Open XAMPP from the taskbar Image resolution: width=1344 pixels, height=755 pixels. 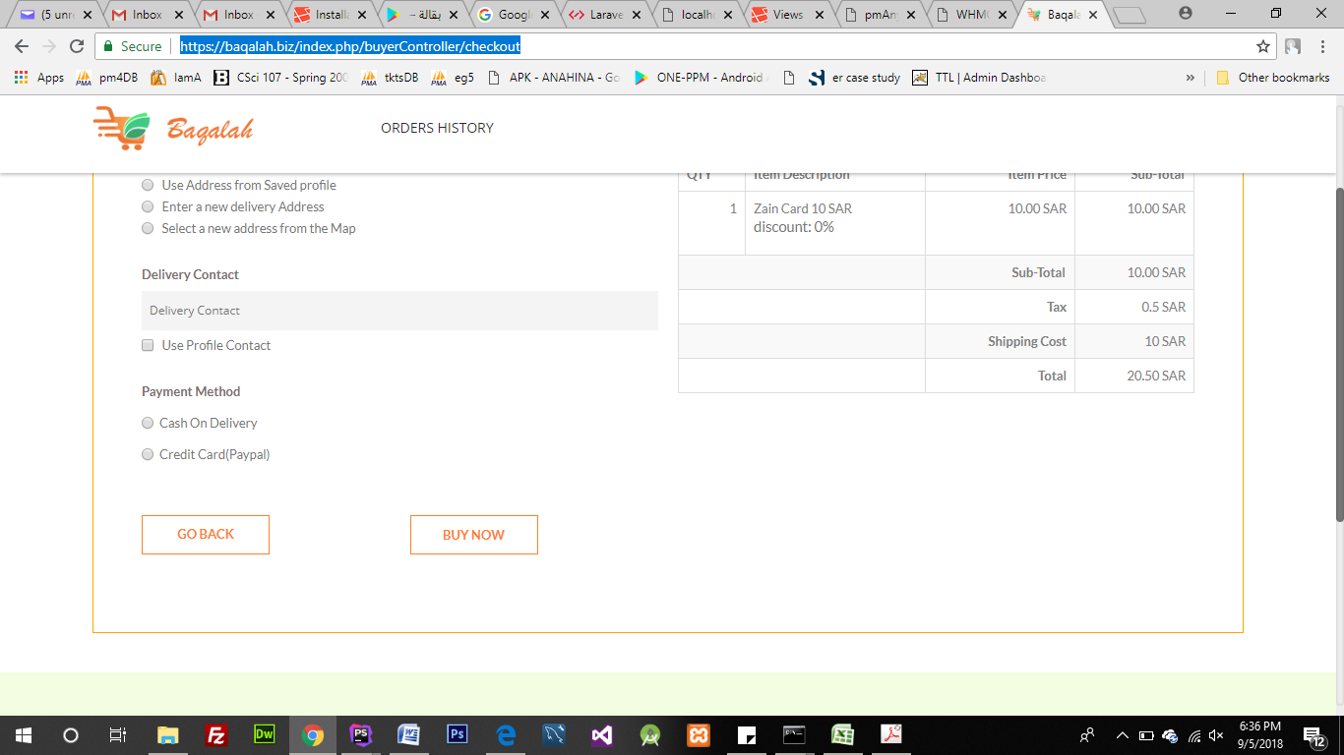699,734
